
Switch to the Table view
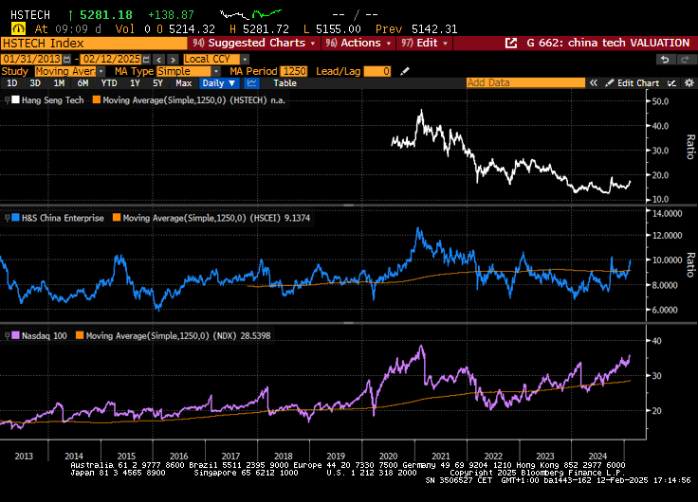[x=285, y=83]
